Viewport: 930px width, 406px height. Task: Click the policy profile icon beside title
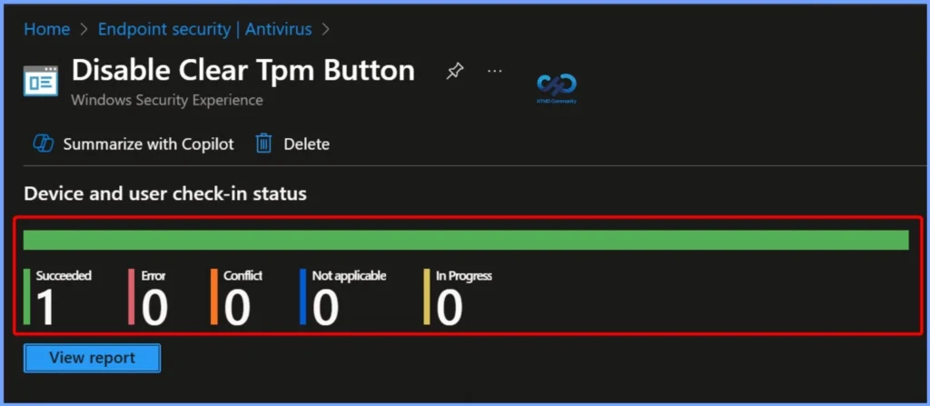[41, 81]
